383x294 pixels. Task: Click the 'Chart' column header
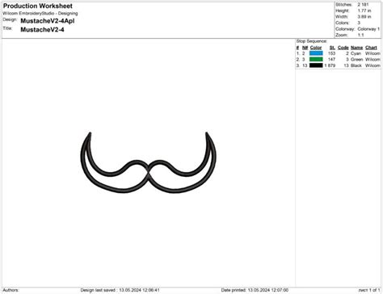click(x=371, y=48)
